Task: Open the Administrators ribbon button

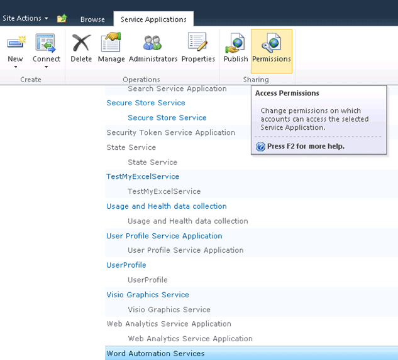Action: [153, 48]
